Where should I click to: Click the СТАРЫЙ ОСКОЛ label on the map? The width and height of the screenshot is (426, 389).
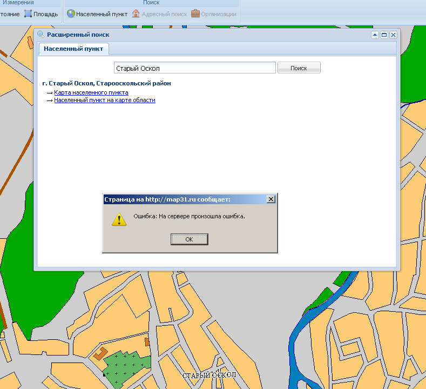point(209,375)
